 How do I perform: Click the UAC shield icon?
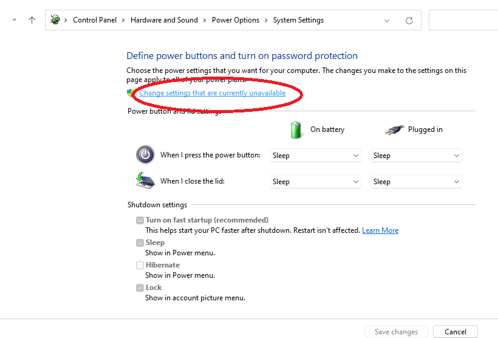point(131,93)
